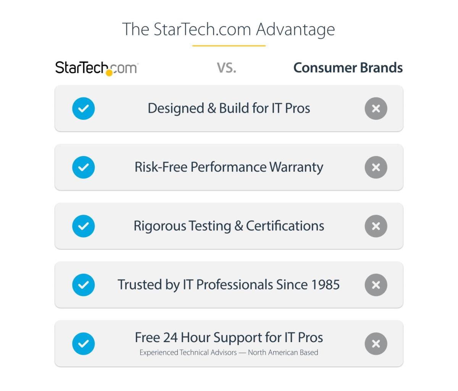Click Free 24 Hour Support for IT Pros text
458x391 pixels.
click(229, 338)
